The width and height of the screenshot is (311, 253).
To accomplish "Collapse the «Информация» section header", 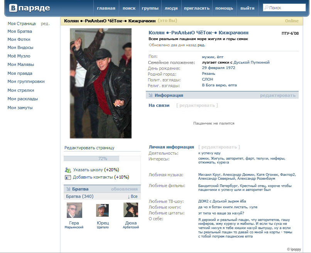I will tap(169, 95).
